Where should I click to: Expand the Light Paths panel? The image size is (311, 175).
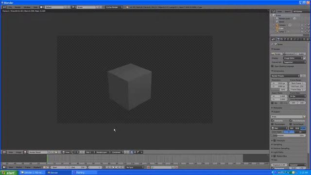[277, 152]
